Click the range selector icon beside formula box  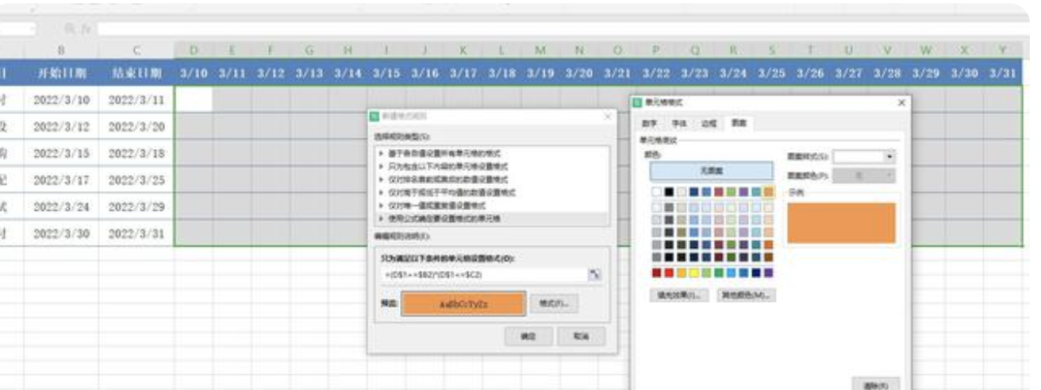594,274
